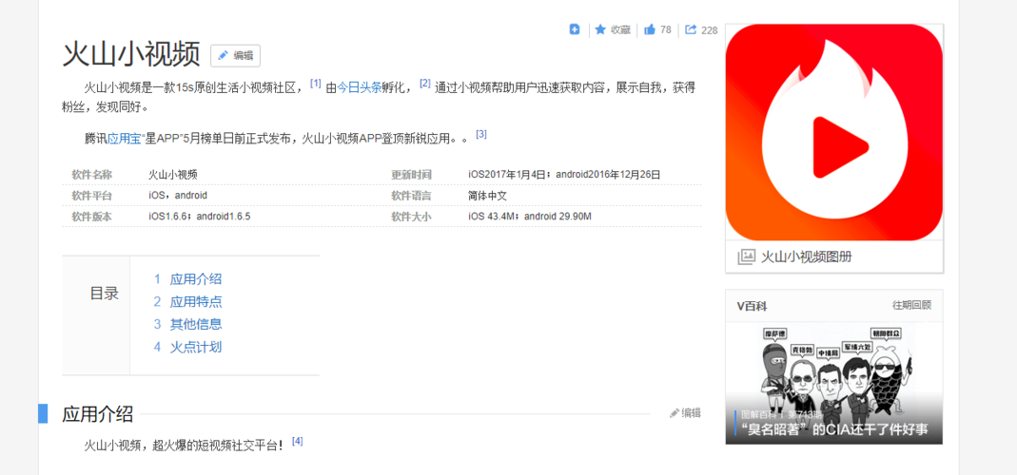Screen dimensions: 1017x475
Task: Click the share arrow icon
Action: 691,29
